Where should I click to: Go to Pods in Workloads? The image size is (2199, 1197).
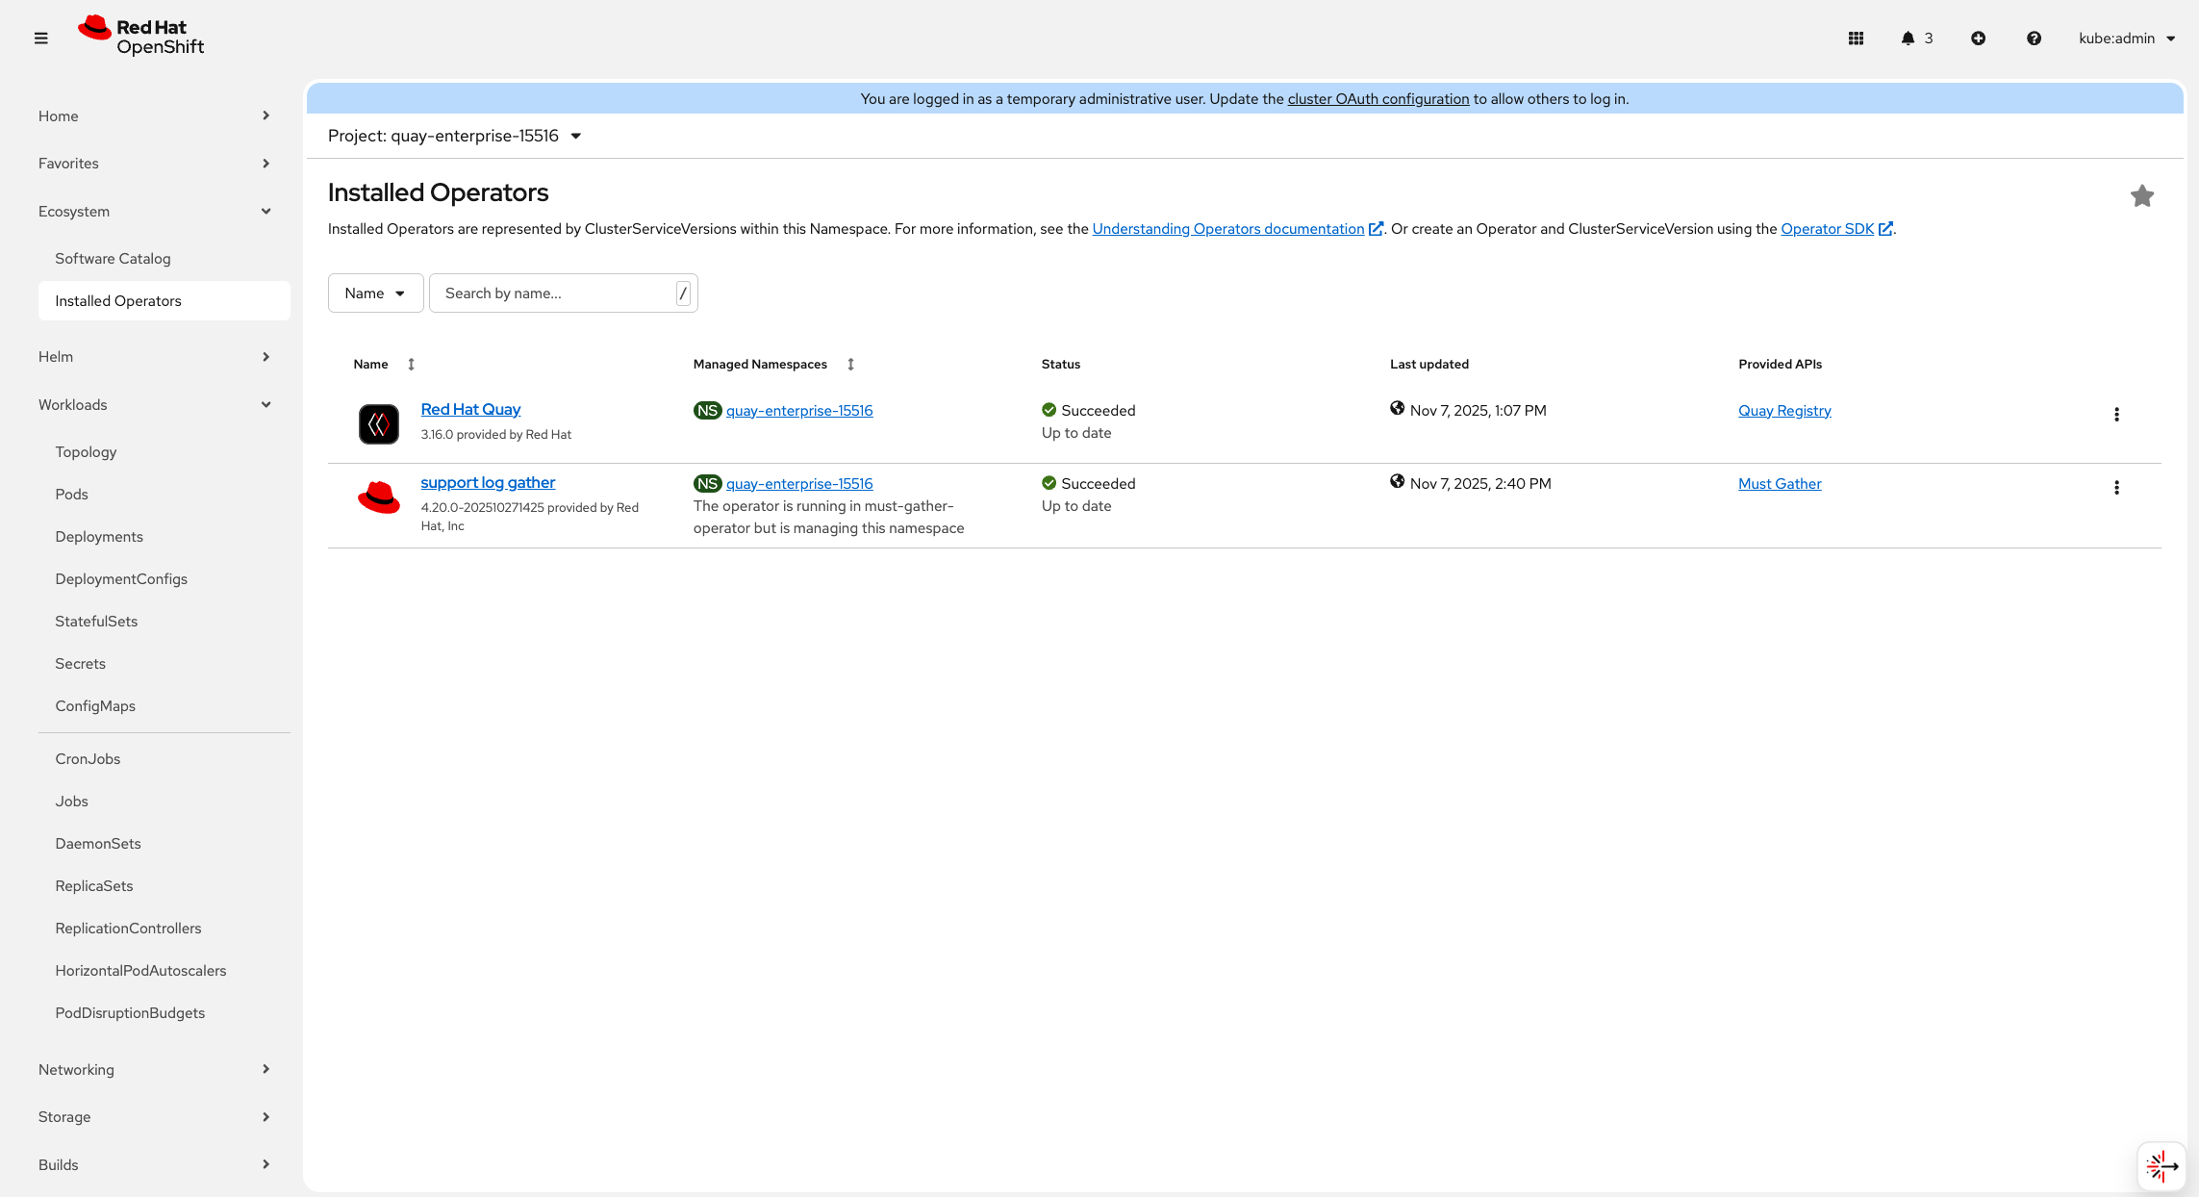pyautogui.click(x=71, y=495)
